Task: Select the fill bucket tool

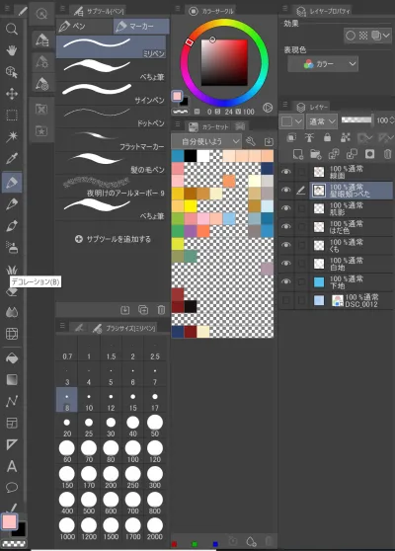Action: tap(12, 358)
